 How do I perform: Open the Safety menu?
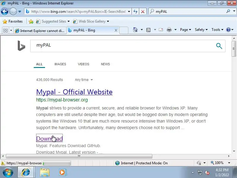click(x=201, y=30)
